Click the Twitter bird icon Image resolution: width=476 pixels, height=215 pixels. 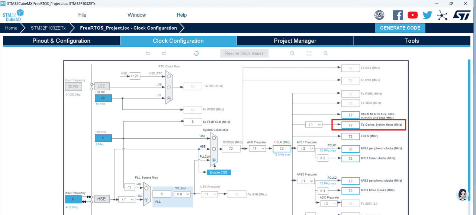point(427,15)
